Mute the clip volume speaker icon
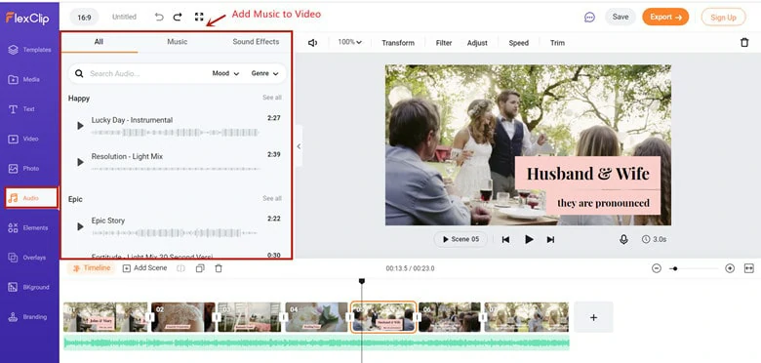The image size is (761, 363). coord(312,43)
